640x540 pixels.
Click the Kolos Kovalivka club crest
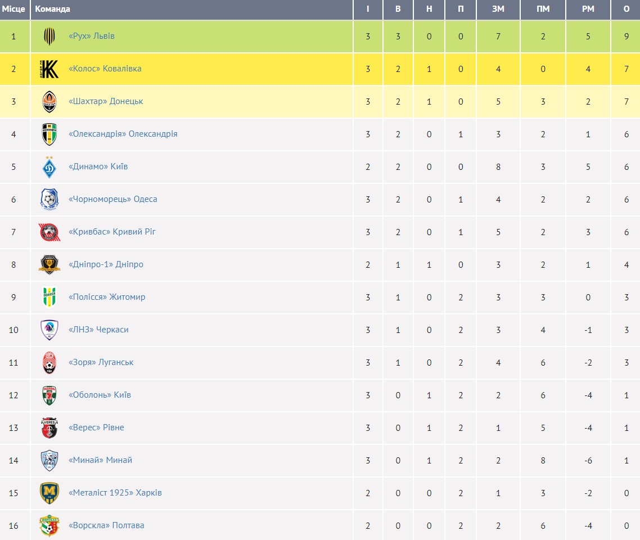click(49, 69)
